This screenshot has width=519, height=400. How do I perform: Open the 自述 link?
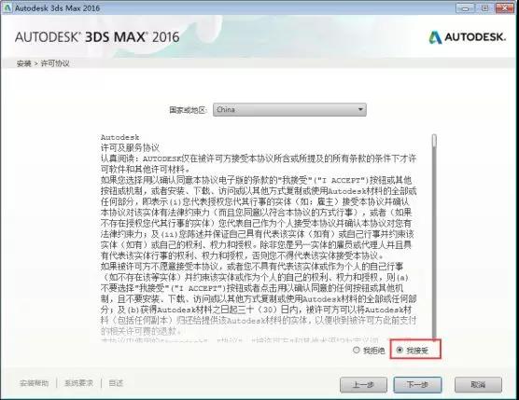[x=116, y=383]
